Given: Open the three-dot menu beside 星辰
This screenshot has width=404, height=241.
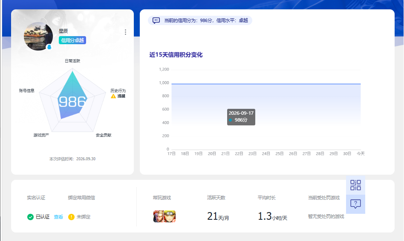Looking at the screenshot, I should coord(125,32).
